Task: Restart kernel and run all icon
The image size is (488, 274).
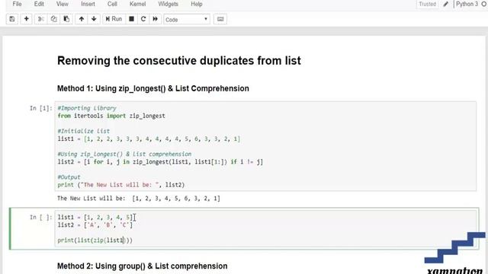Action: coord(155,19)
